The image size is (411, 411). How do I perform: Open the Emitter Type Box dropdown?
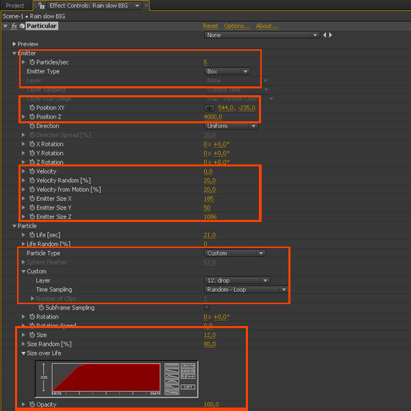click(227, 71)
